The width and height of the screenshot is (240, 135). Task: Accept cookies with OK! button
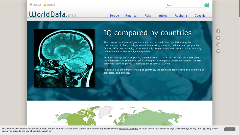click(230, 129)
